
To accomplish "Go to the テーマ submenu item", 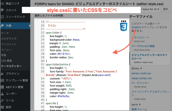I will [5, 33].
